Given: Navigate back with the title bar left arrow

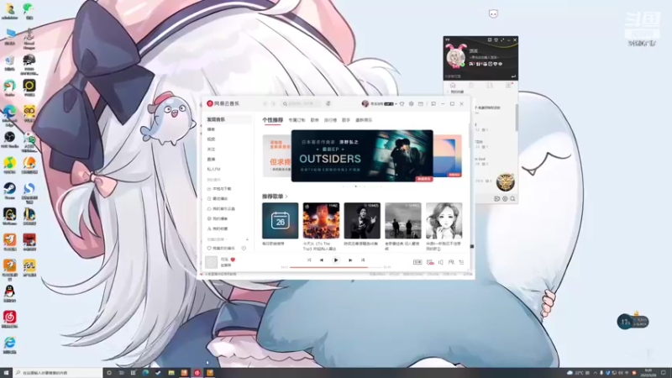Looking at the screenshot, I should 265,103.
